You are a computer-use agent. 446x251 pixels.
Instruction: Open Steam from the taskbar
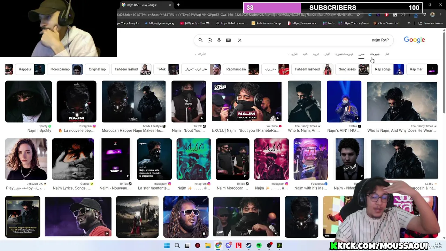coord(249,246)
